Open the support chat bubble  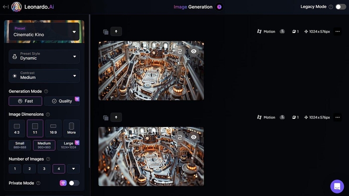(337, 186)
